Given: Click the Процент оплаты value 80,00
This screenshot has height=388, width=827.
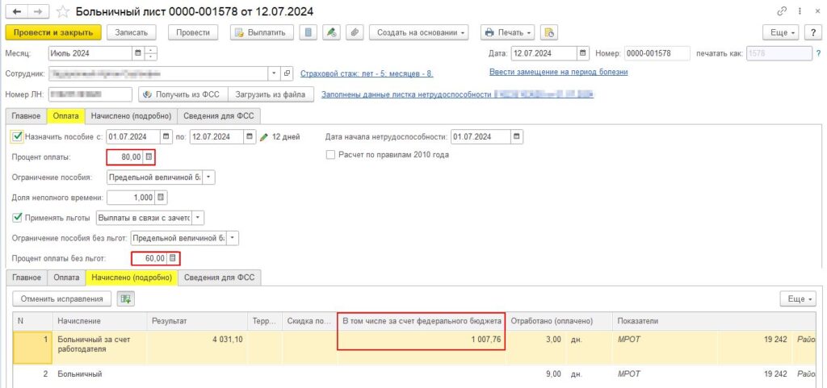Looking at the screenshot, I should [125, 156].
